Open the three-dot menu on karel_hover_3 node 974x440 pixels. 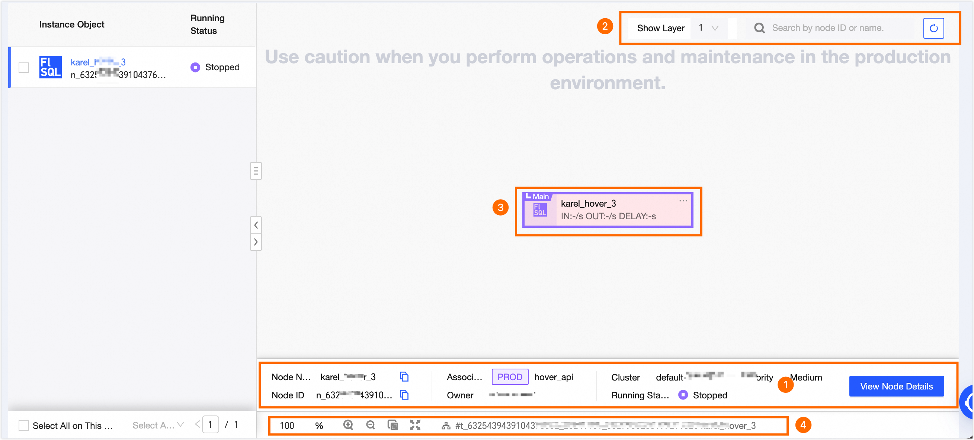(x=682, y=201)
